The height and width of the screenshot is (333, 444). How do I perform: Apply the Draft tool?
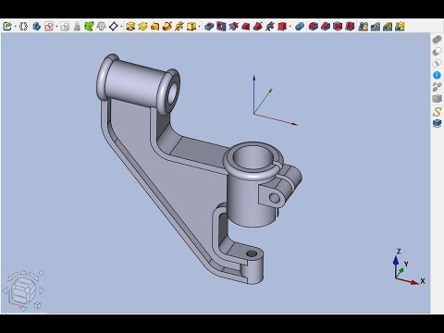pyautogui.click(x=338, y=27)
